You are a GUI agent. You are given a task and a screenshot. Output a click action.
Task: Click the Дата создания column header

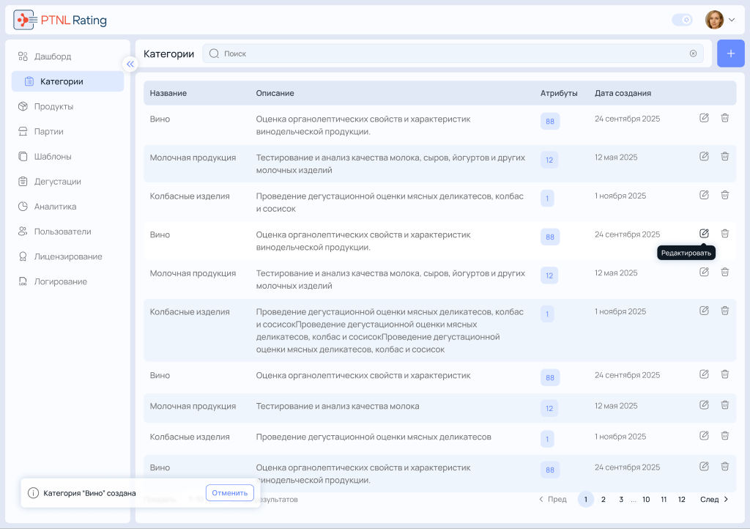click(x=623, y=93)
